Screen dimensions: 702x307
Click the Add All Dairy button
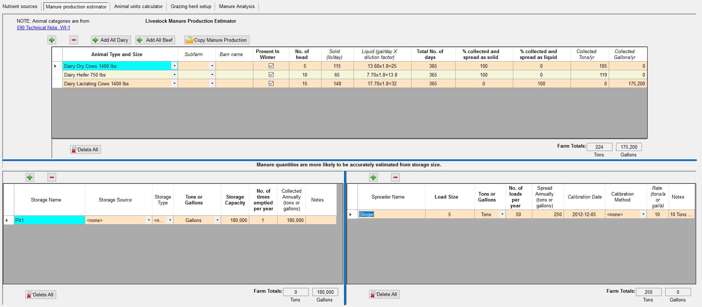pyautogui.click(x=111, y=40)
